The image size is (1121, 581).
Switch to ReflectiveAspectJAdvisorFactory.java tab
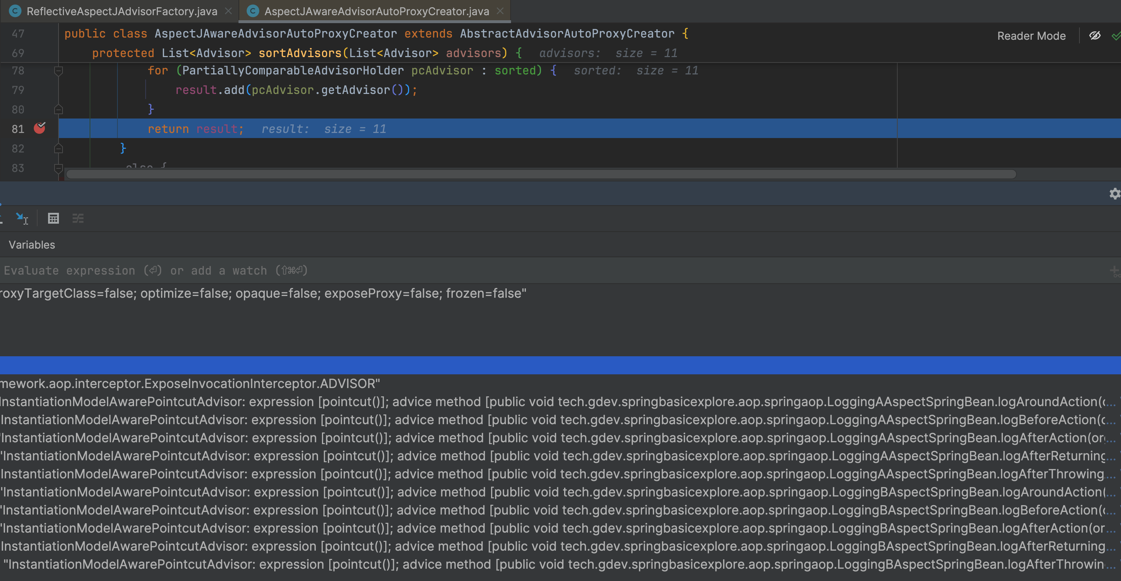[121, 11]
